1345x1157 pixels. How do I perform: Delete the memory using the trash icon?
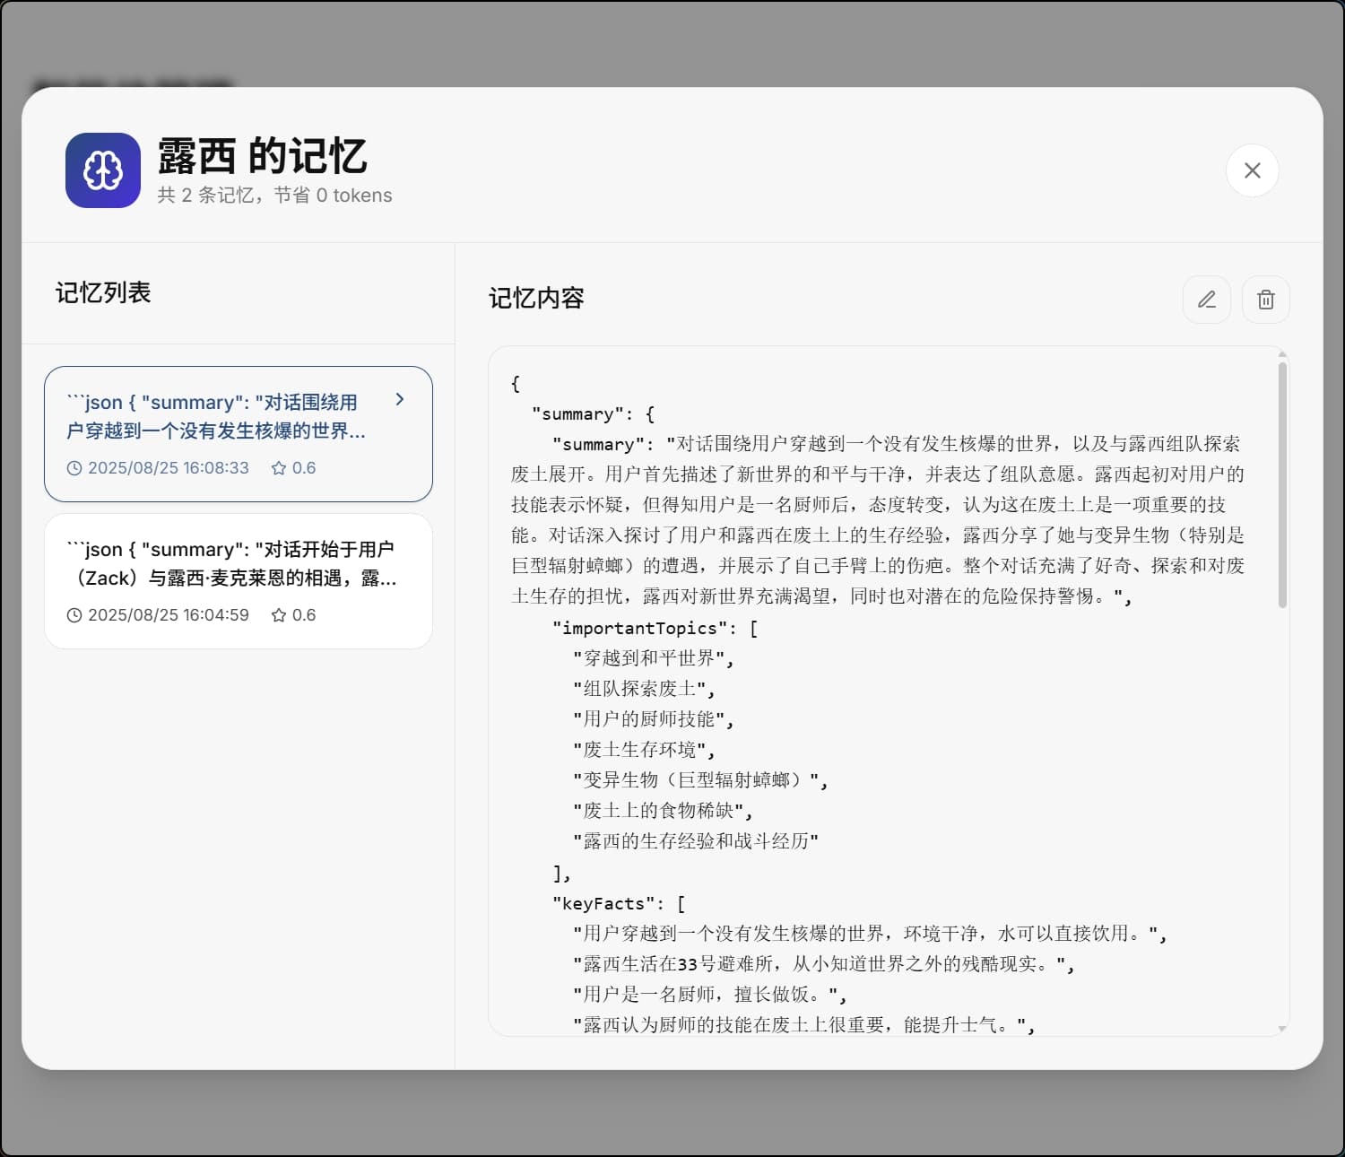pyautogui.click(x=1265, y=300)
